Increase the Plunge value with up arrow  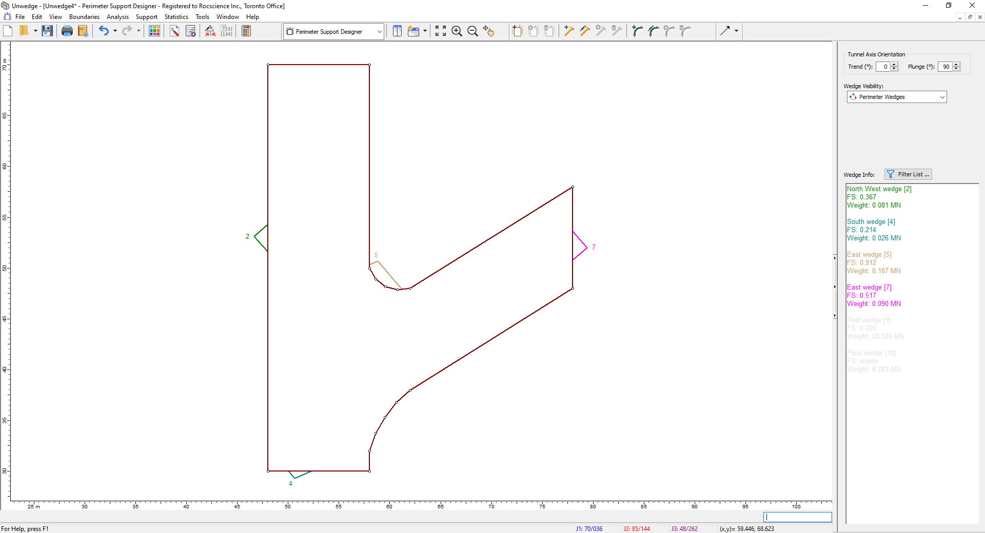click(956, 65)
